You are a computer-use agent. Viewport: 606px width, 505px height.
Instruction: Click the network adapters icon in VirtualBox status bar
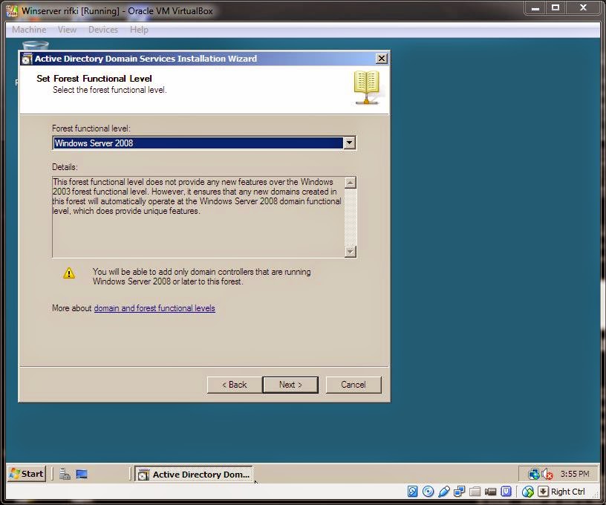(x=458, y=492)
